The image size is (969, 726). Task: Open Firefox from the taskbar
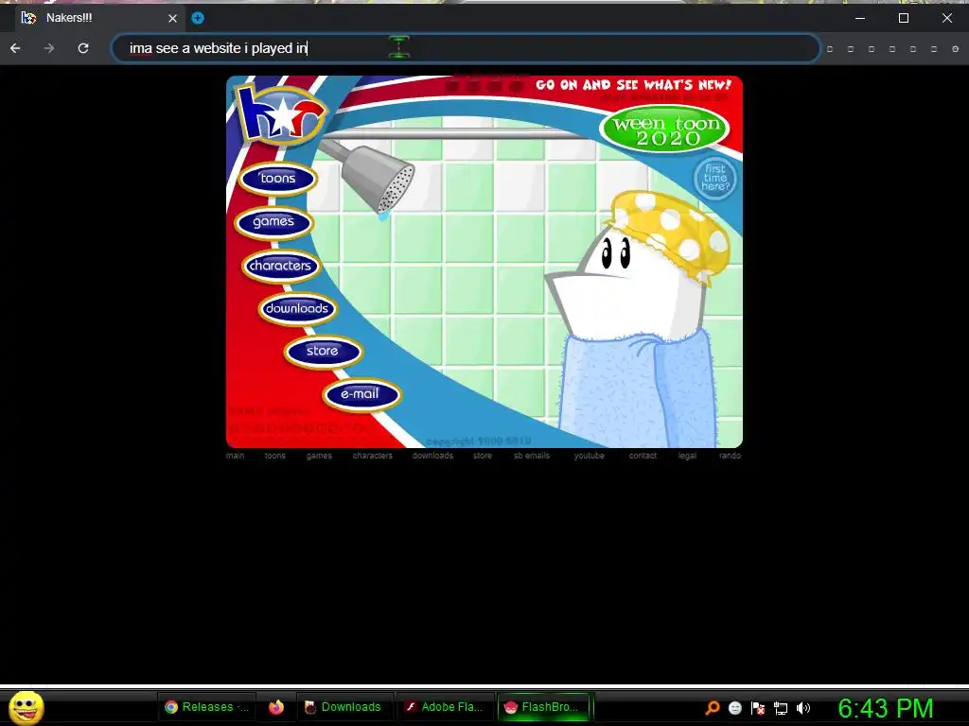(276, 707)
